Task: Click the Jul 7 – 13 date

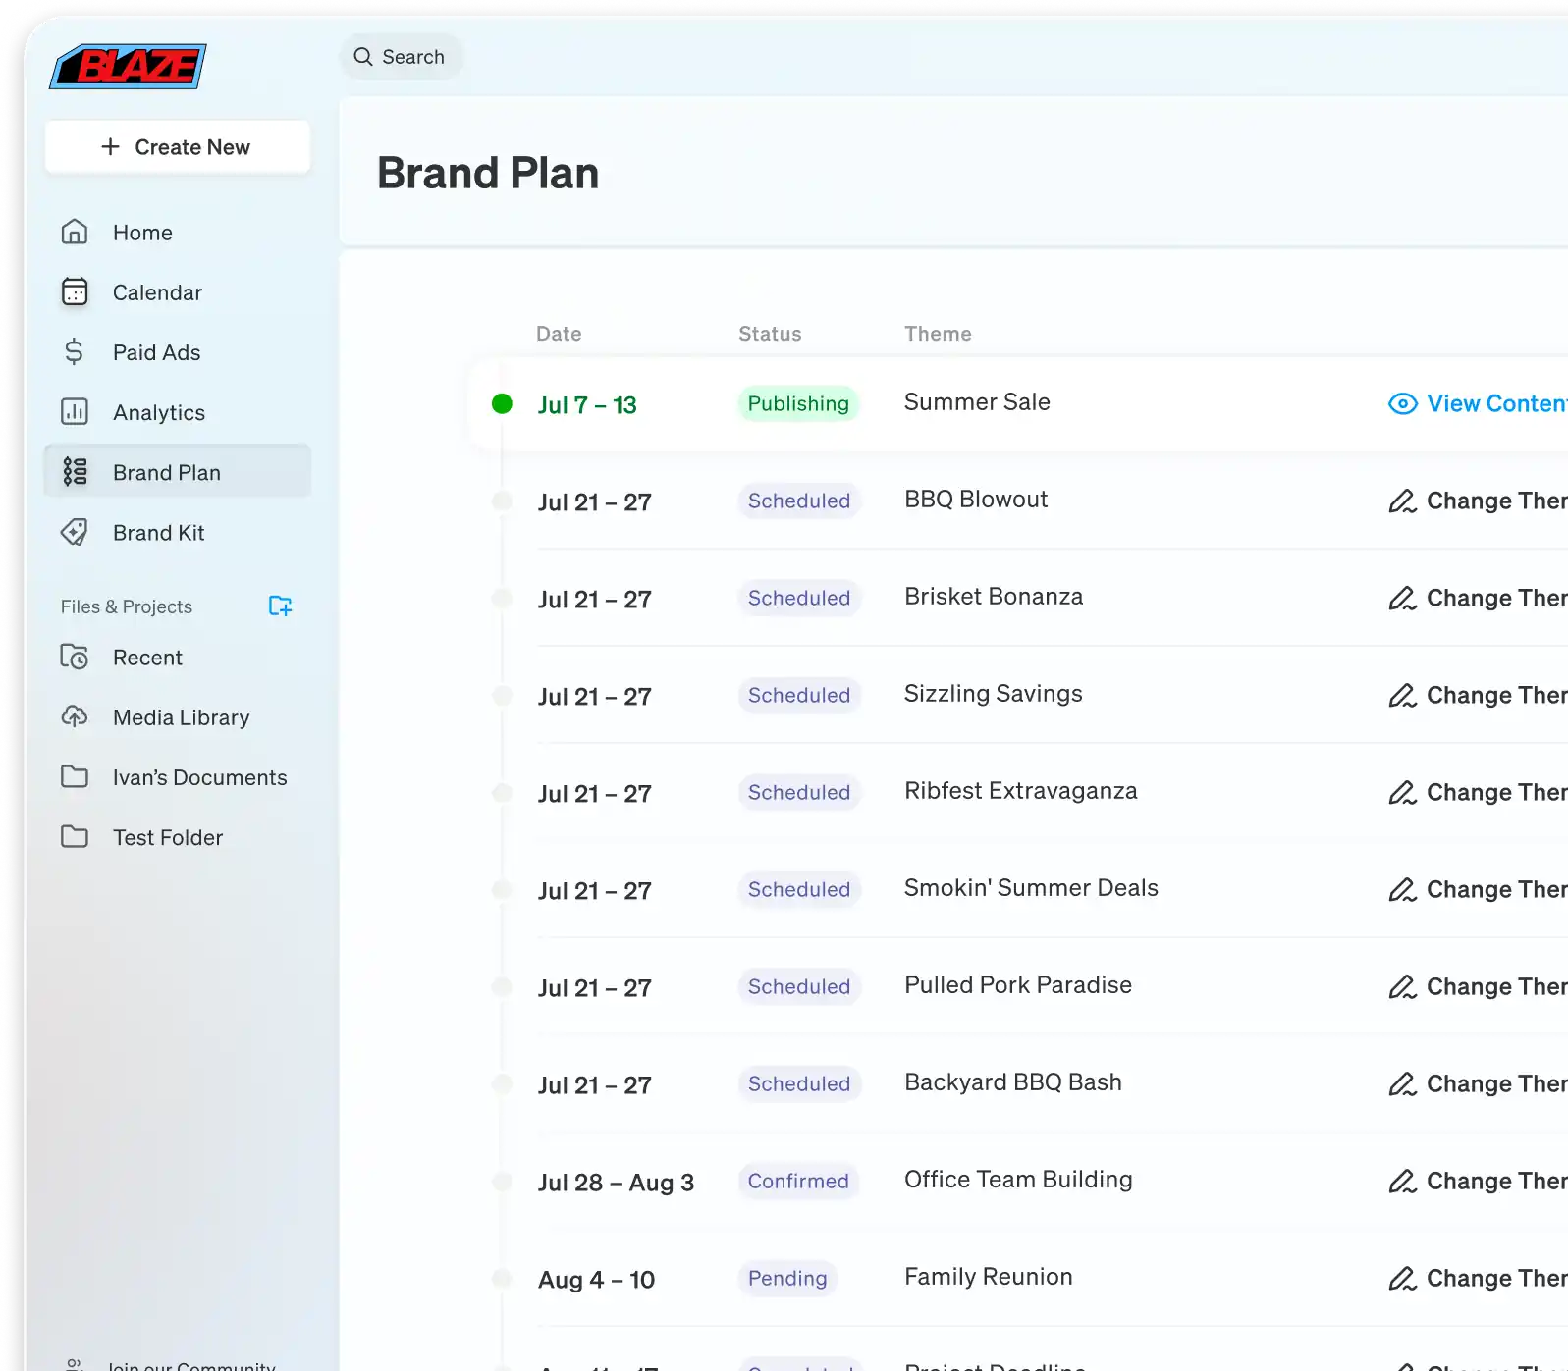Action: (x=587, y=405)
